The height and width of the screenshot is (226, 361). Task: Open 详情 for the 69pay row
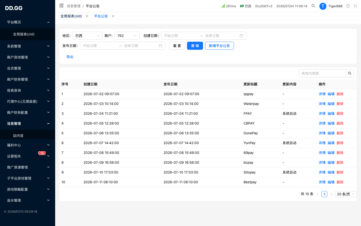[x=322, y=153]
